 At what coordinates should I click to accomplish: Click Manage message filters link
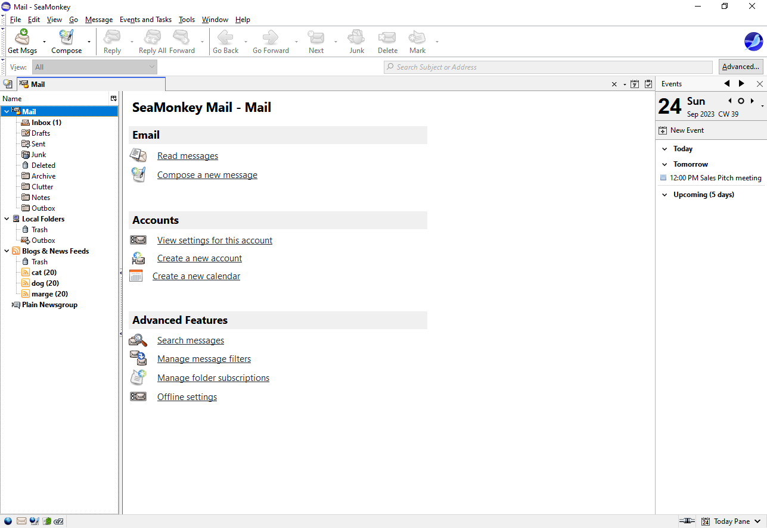pyautogui.click(x=204, y=359)
